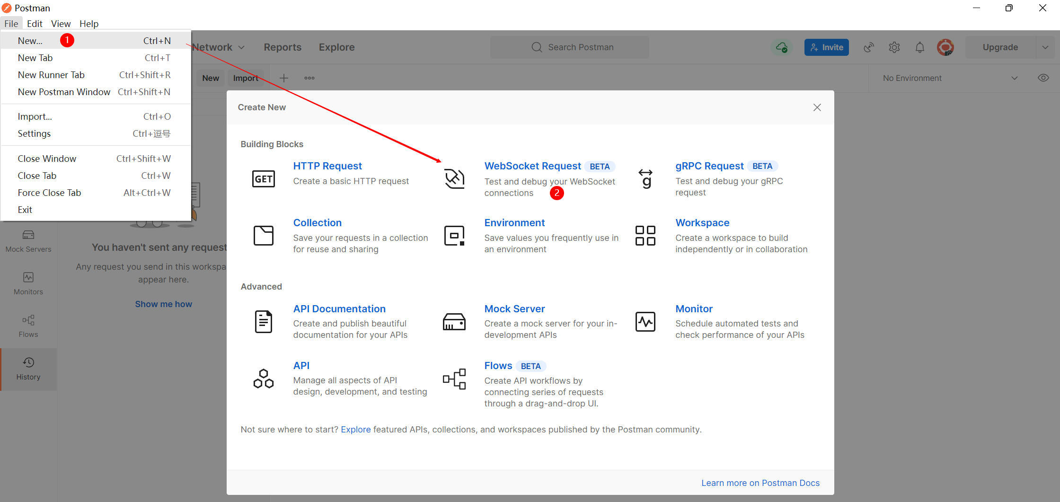Click the cloud sync status icon
Image resolution: width=1060 pixels, height=502 pixels.
(782, 47)
